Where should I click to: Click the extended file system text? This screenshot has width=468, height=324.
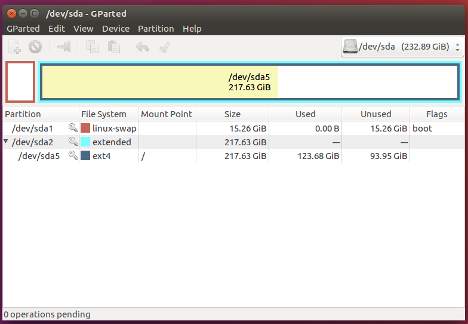click(112, 142)
